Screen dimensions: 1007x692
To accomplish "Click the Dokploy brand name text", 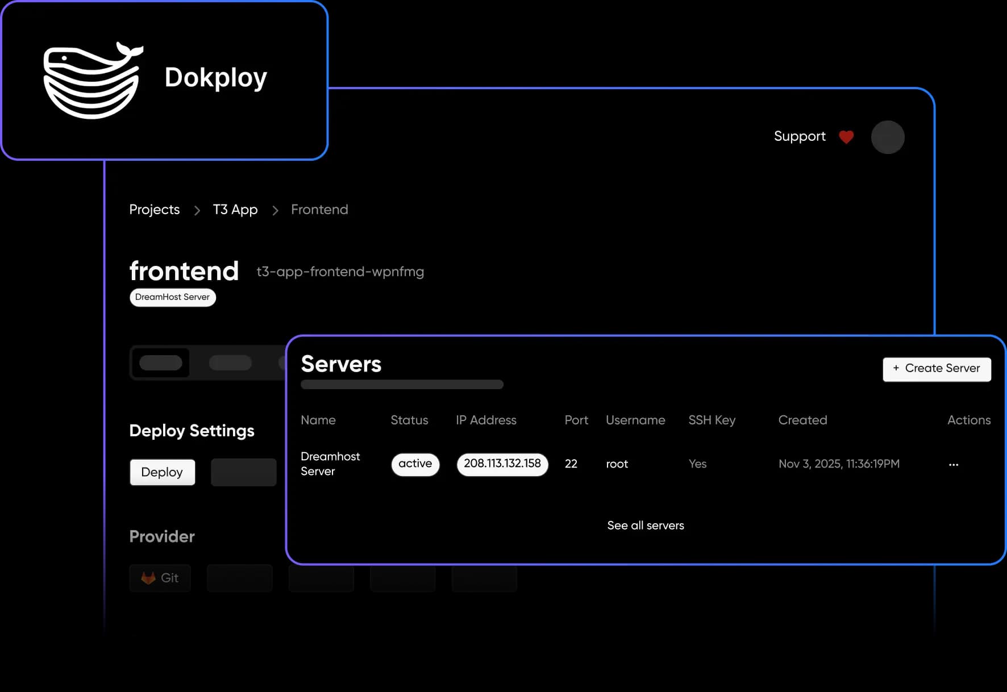I will pos(216,78).
